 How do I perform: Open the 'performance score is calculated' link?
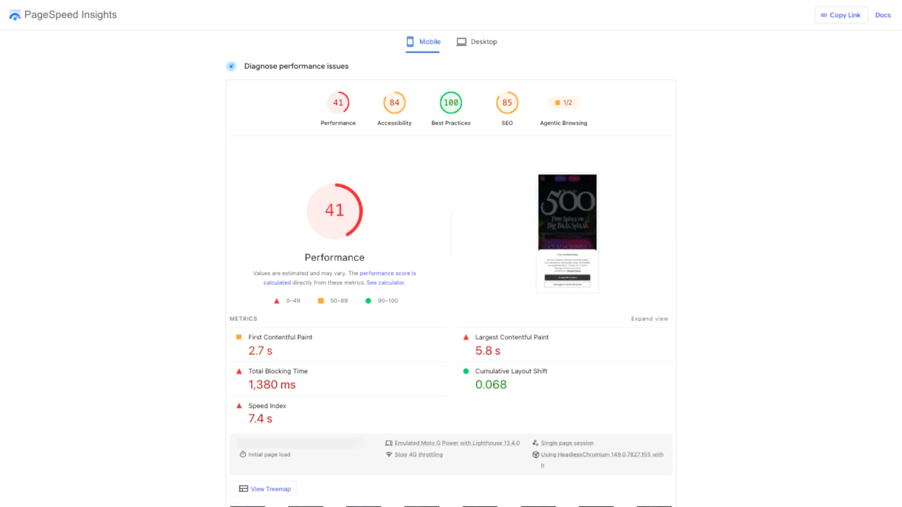point(340,278)
